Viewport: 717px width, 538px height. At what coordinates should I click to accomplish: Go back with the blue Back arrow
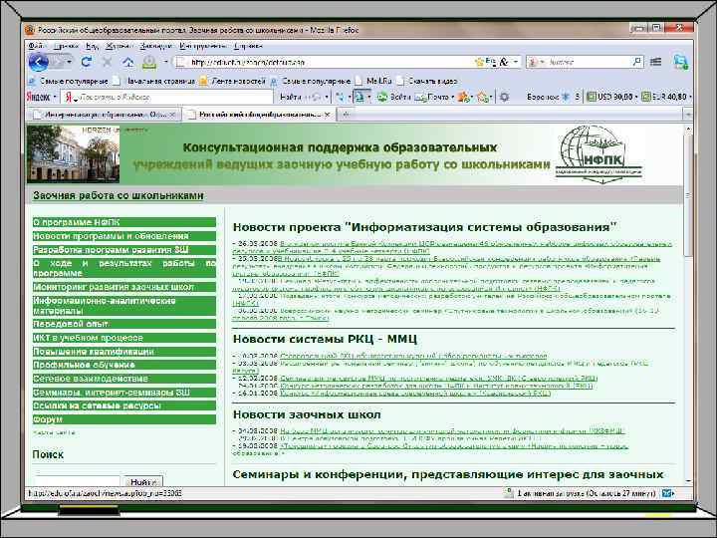[39, 62]
